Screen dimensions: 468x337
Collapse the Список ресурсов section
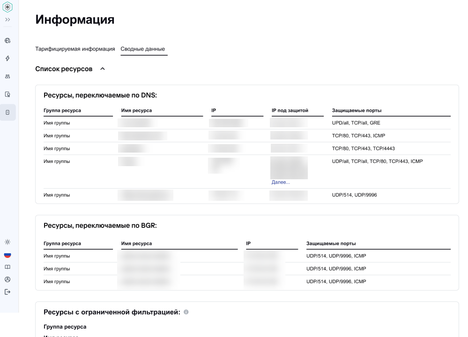(102, 68)
